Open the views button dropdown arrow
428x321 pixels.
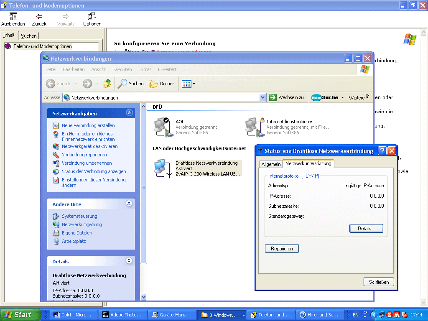(194, 84)
